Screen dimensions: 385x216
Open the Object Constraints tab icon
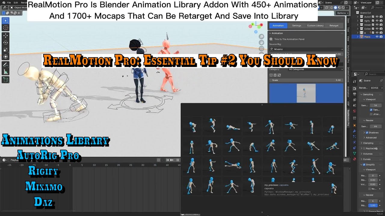[355, 148]
